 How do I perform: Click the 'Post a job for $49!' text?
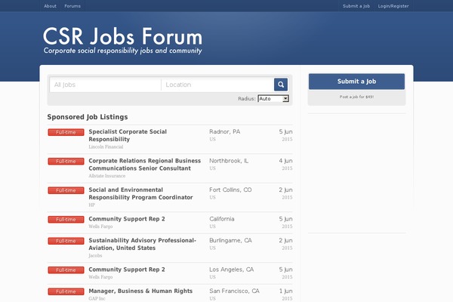coord(356,97)
